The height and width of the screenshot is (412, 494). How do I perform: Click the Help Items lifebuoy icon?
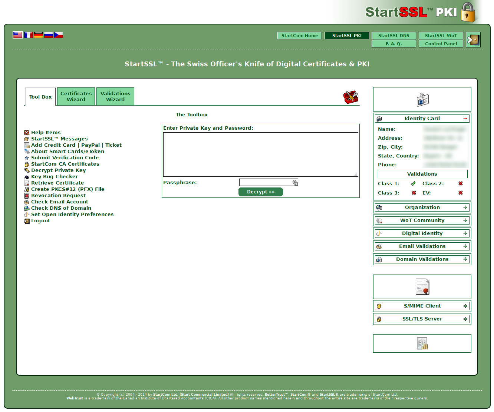(27, 133)
